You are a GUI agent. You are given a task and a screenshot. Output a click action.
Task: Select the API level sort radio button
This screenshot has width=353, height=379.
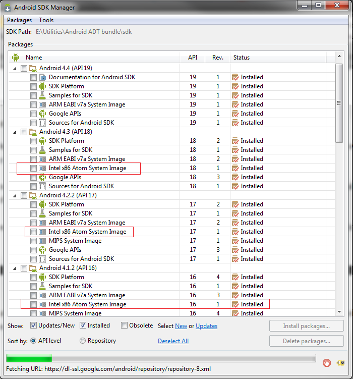click(x=33, y=341)
